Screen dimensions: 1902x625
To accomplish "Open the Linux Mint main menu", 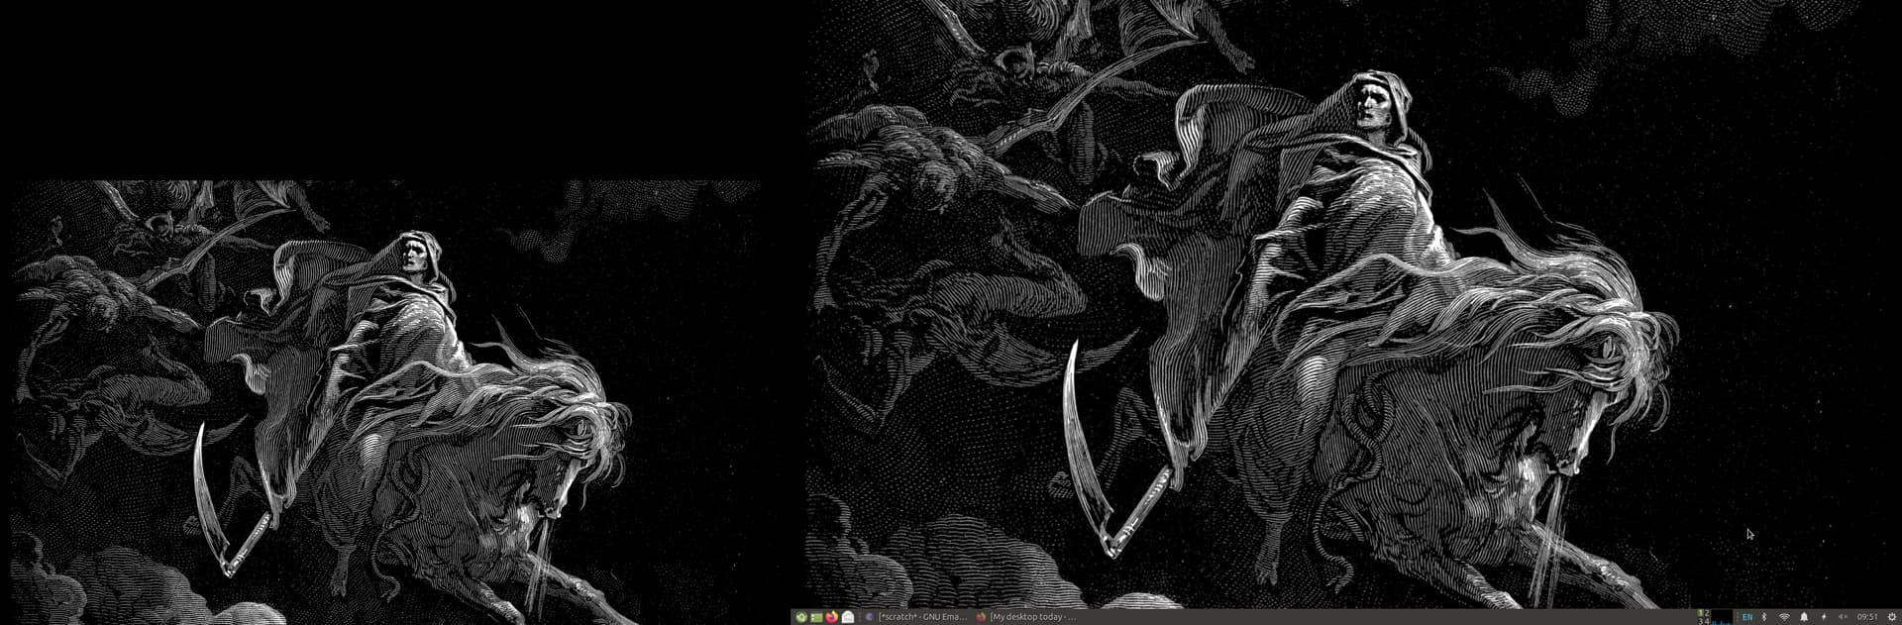I will [801, 617].
